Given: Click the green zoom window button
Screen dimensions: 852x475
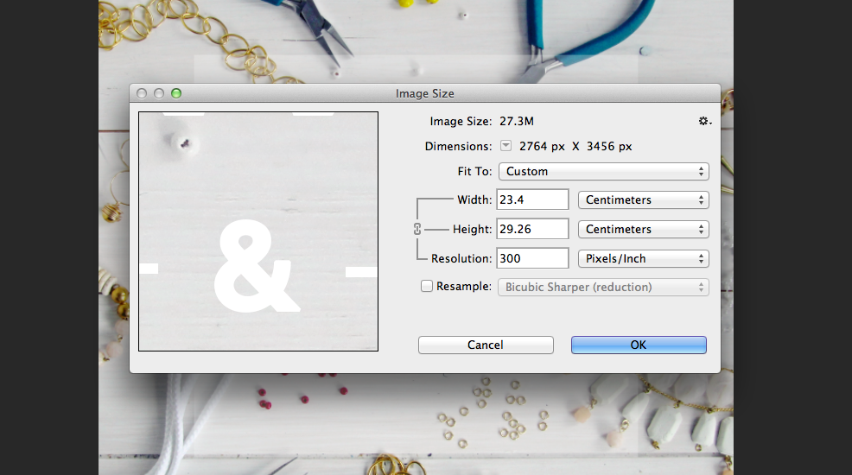Looking at the screenshot, I should click(x=176, y=93).
